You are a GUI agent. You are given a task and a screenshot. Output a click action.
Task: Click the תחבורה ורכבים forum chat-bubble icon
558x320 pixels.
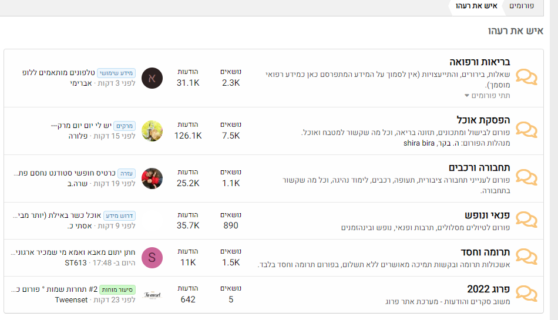(x=526, y=178)
